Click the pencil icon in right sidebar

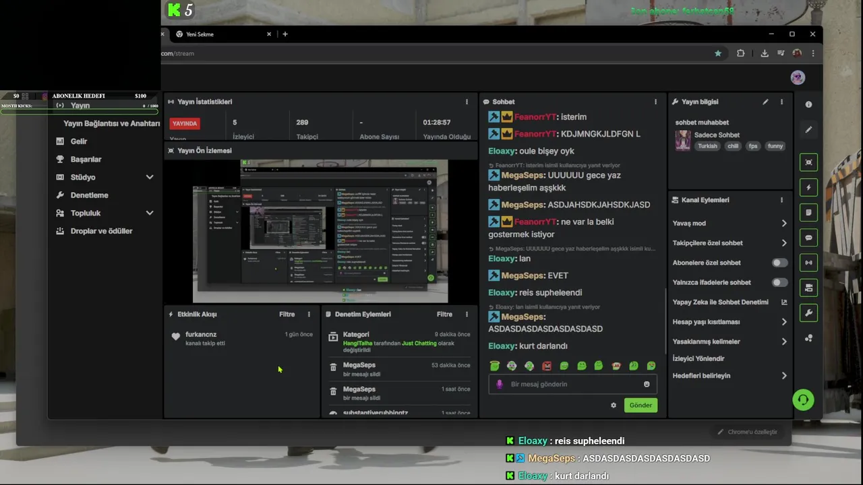click(808, 129)
